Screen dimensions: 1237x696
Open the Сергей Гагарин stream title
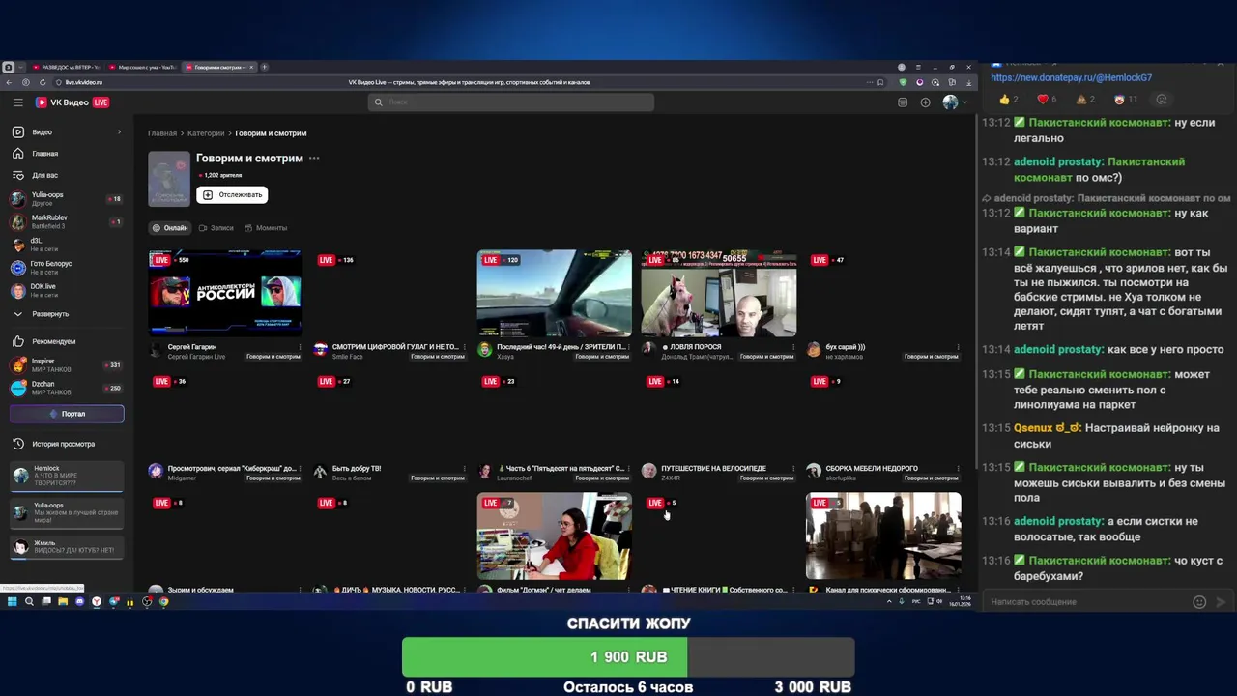point(192,347)
